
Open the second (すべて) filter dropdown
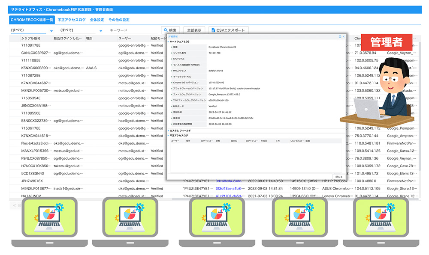tap(101, 31)
